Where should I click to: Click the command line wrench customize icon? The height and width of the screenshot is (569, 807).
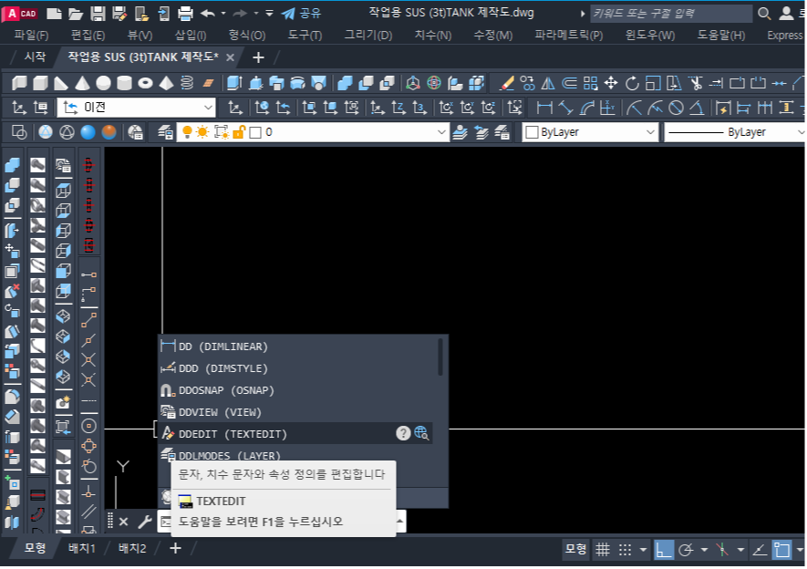(x=145, y=522)
